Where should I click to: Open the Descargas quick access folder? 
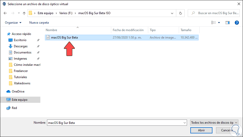(21, 46)
